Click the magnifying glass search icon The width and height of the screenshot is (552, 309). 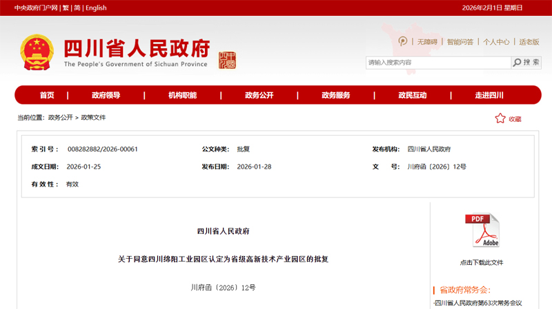517,63
